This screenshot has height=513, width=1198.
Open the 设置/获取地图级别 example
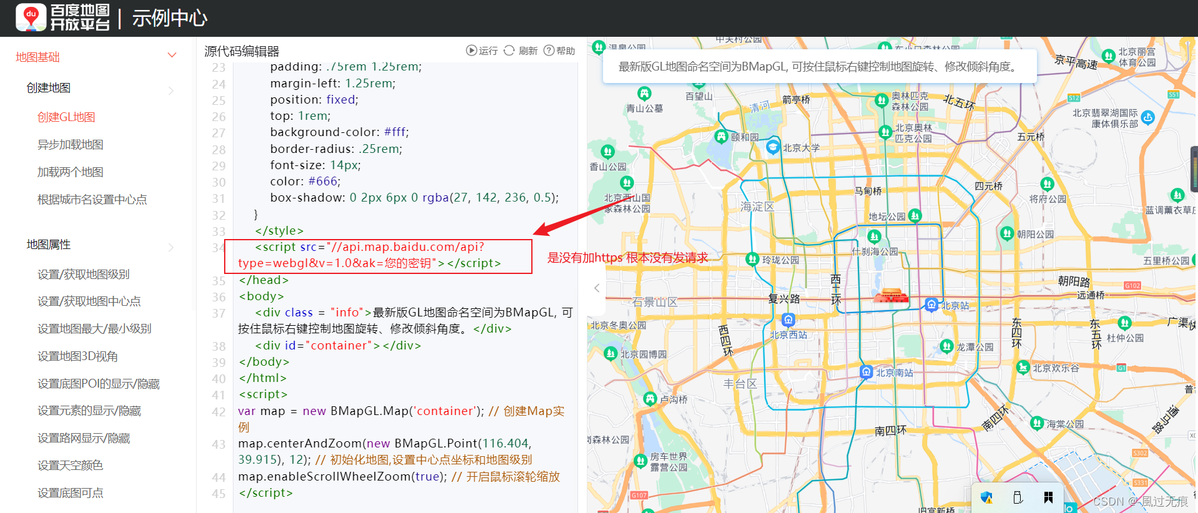pyautogui.click(x=84, y=275)
